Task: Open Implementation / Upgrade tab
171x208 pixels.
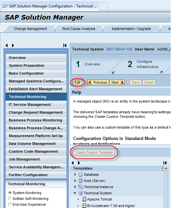Action: point(131,29)
